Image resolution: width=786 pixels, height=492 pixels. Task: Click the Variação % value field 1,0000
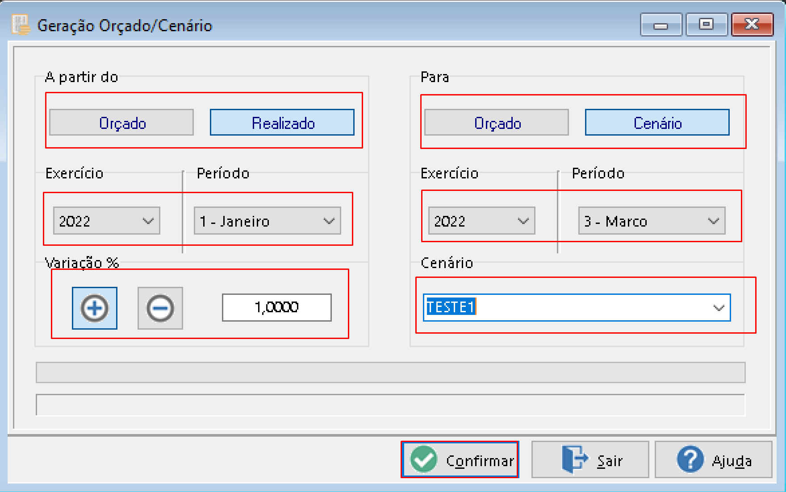point(277,307)
